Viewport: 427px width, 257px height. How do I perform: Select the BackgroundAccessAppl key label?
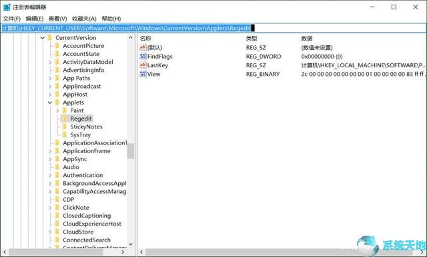95,183
